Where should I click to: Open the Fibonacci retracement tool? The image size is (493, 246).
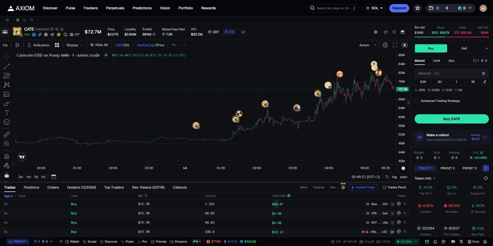pyautogui.click(x=7, y=76)
